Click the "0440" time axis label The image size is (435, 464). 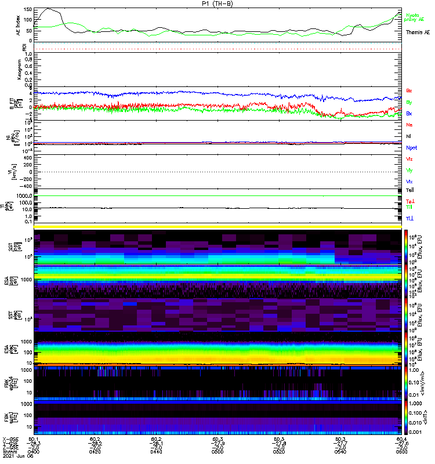pos(156,452)
